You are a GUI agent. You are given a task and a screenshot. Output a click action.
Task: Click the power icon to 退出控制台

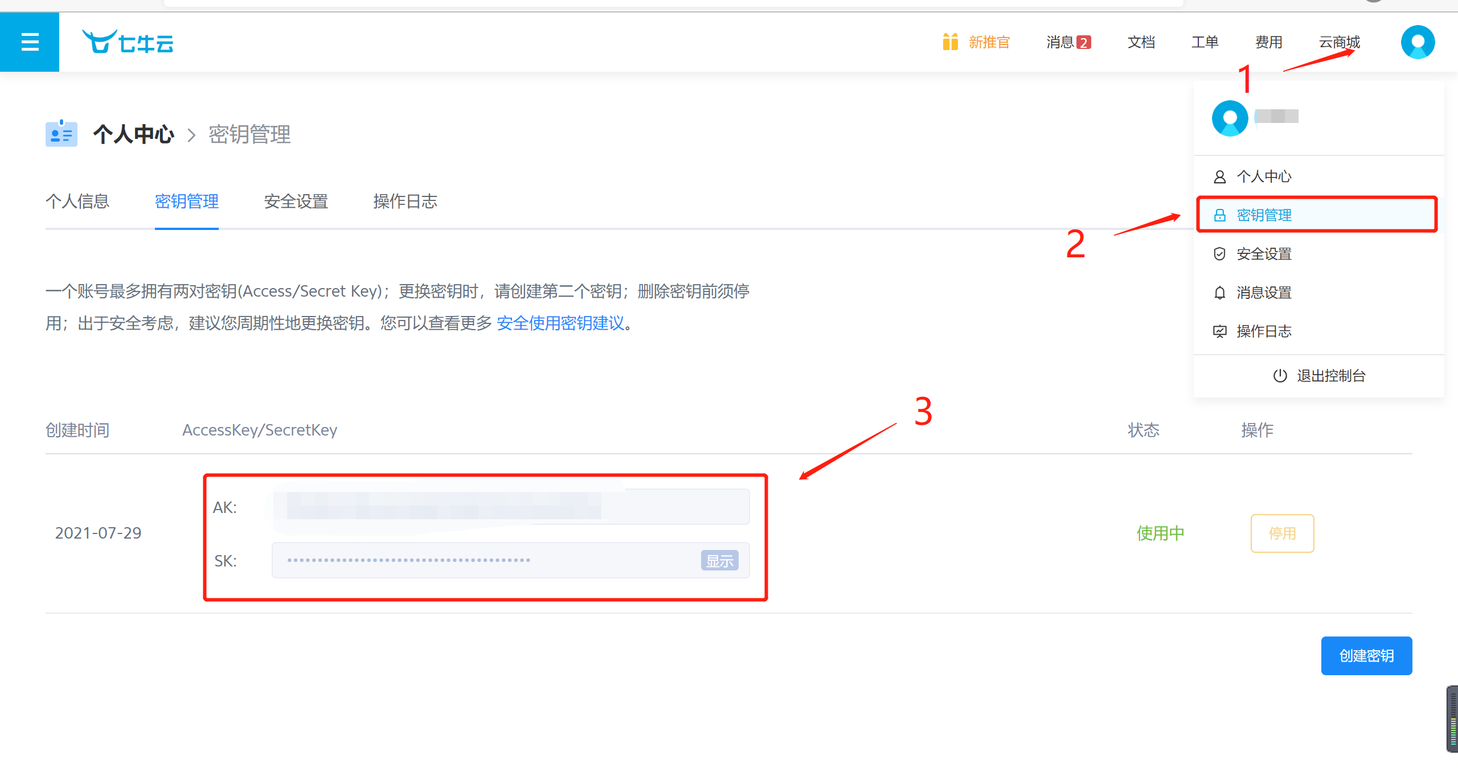pyautogui.click(x=1280, y=376)
